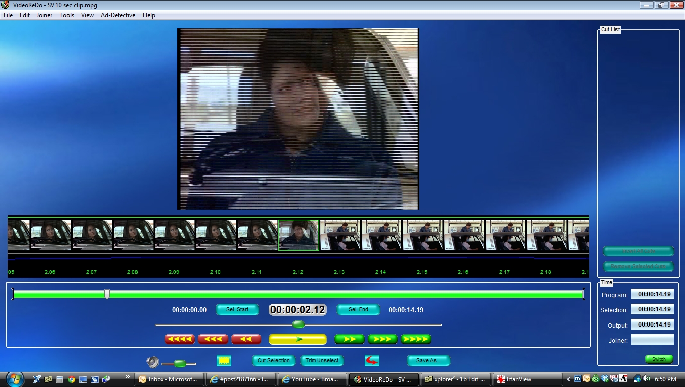
Task: Open the Help menu
Action: [x=149, y=15]
